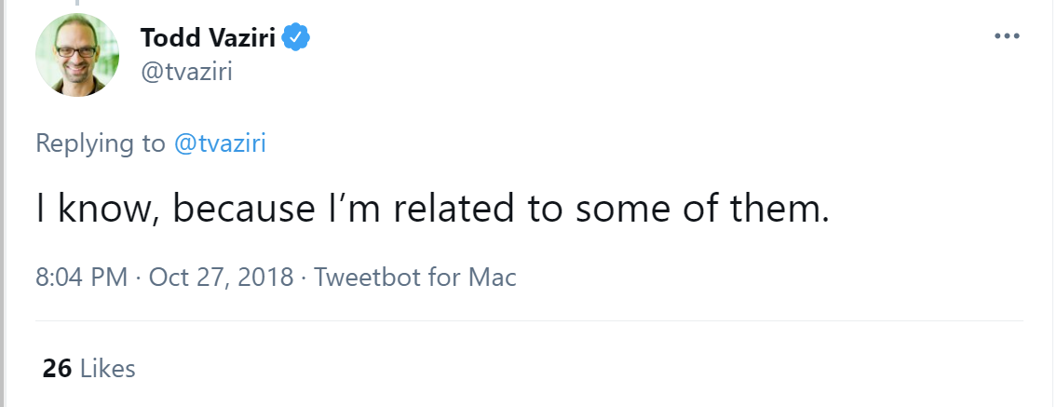
Task: Open the Tweetbot for Mac source link
Action: click(x=415, y=278)
